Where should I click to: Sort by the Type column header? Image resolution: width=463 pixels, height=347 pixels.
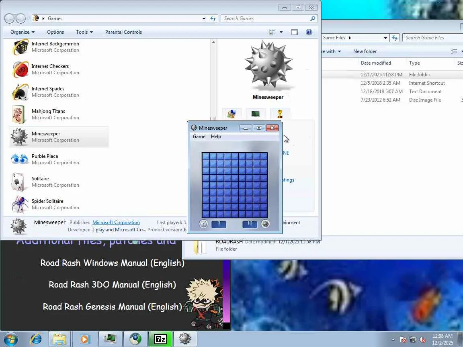(x=414, y=63)
